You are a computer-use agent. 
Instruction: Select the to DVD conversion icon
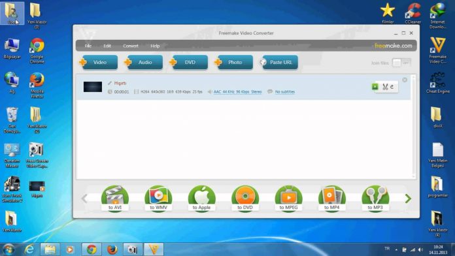245,199
